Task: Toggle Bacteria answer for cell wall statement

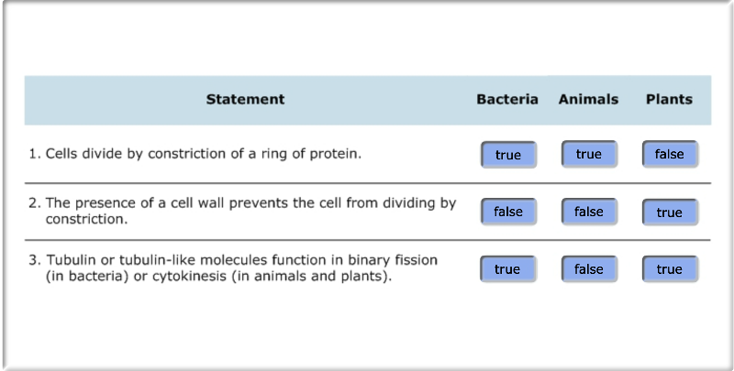Action: coord(508,212)
